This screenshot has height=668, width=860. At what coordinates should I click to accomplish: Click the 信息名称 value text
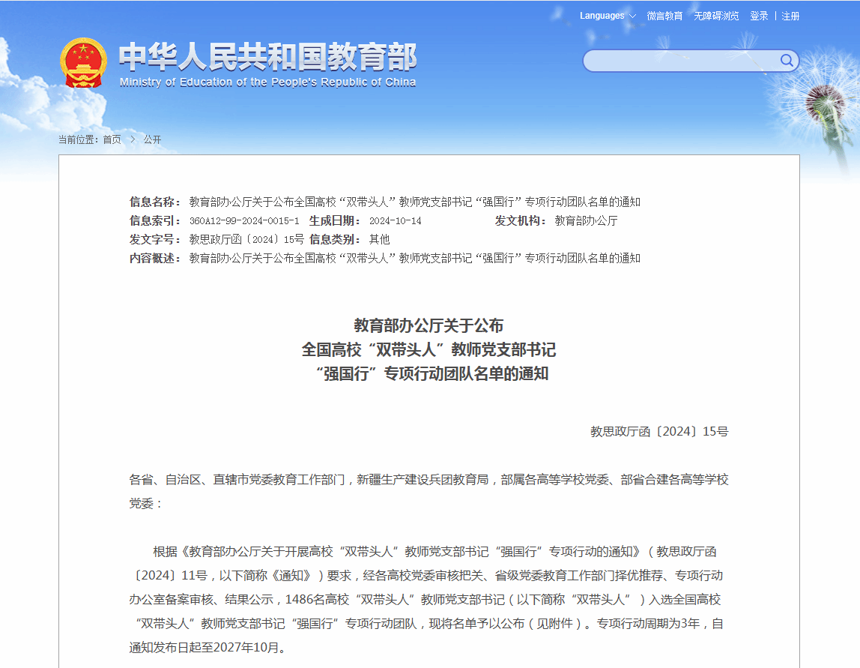415,202
